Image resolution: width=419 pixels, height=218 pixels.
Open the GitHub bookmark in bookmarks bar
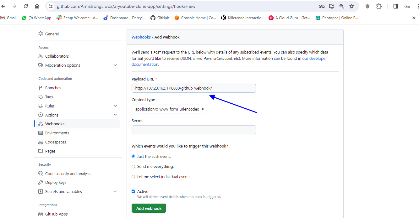[x=160, y=18]
